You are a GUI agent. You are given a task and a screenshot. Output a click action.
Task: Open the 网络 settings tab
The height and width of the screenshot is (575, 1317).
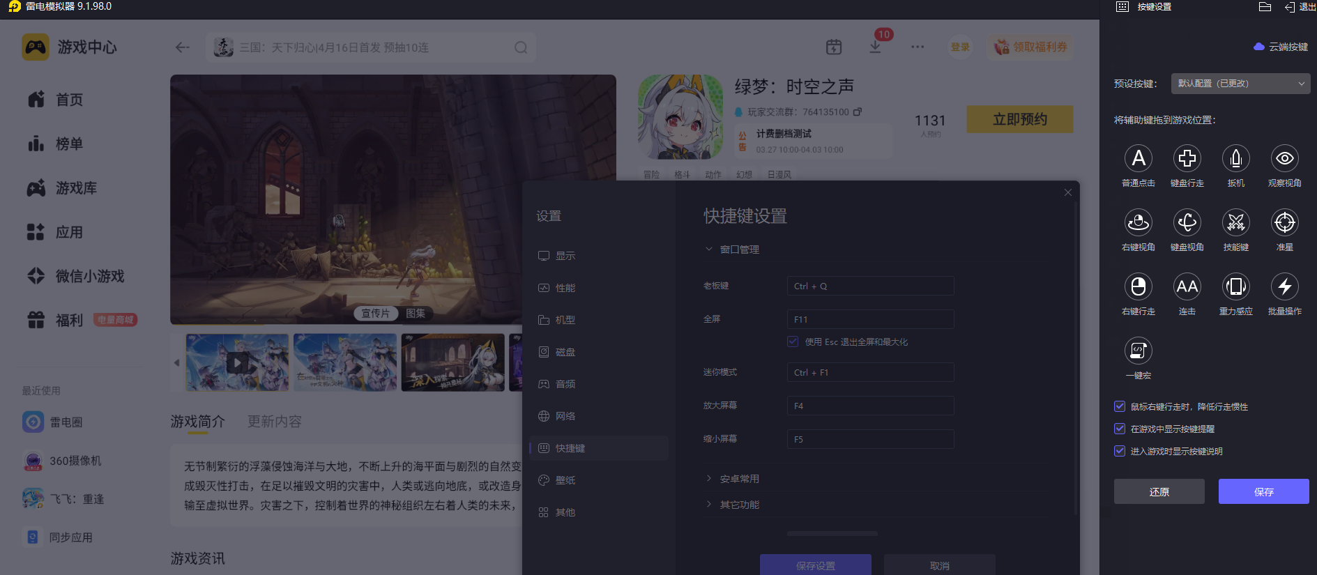[x=599, y=416]
